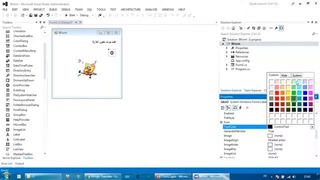
Task: Open the ForeColor dropdown arrow
Action: pyautogui.click(x=312, y=127)
